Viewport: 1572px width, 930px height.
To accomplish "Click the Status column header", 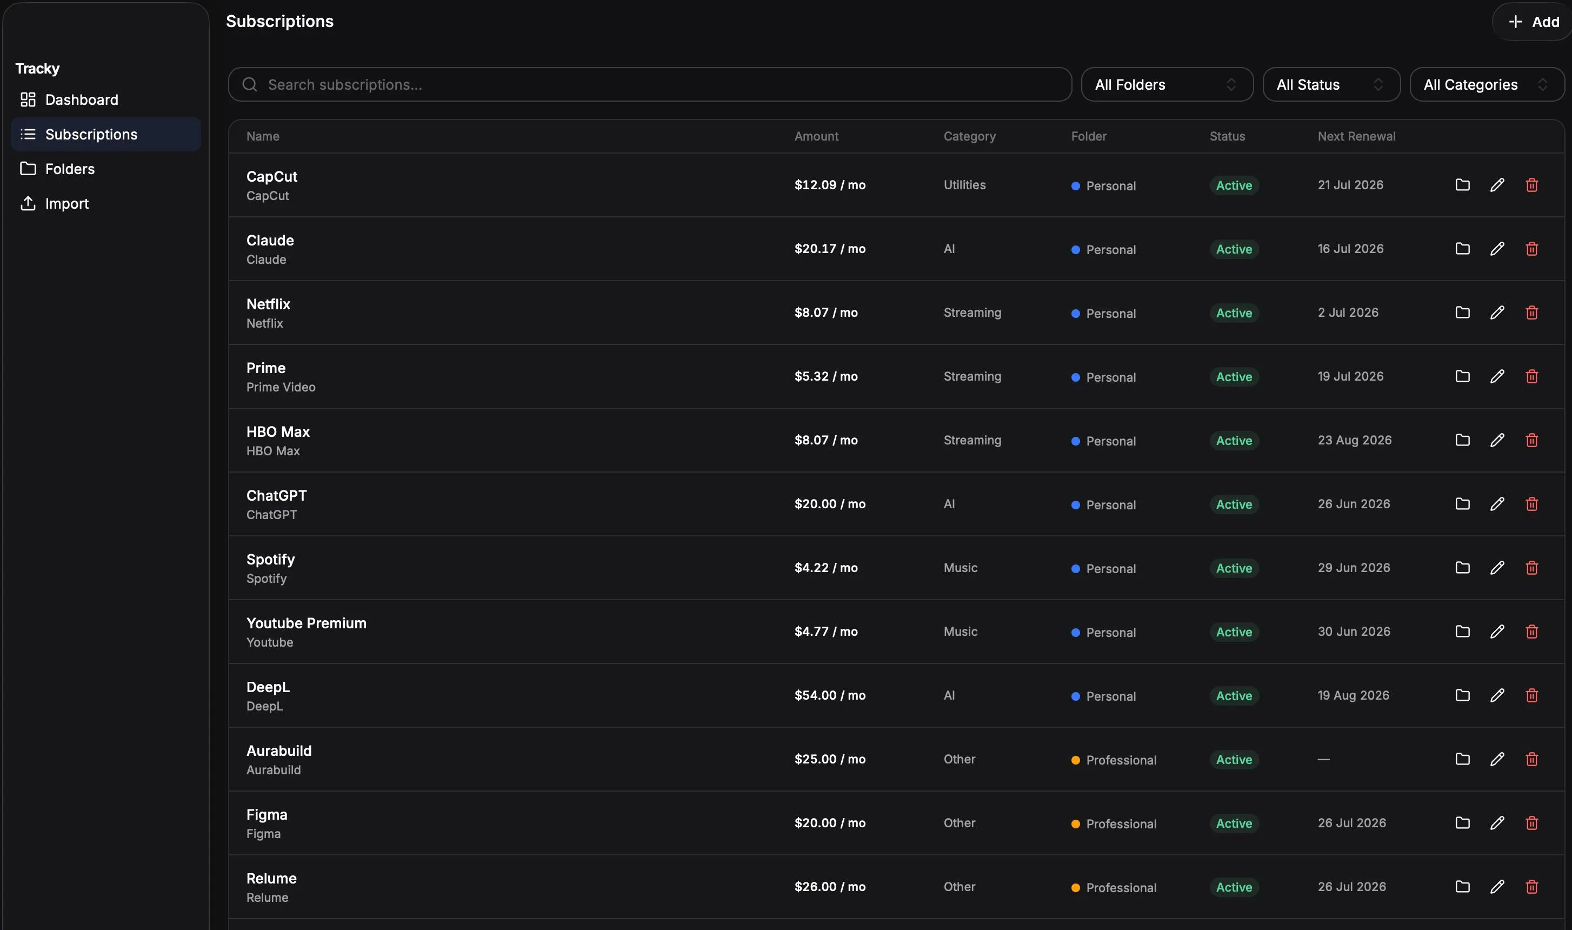I will click(1228, 136).
